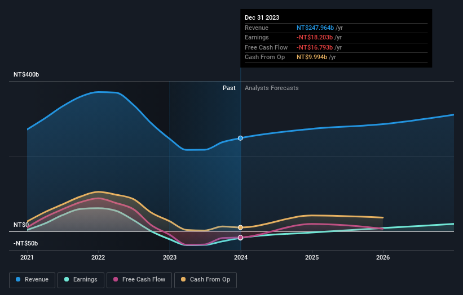Click the NT$0 y-axis label
The width and height of the screenshot is (463, 295).
pos(21,225)
